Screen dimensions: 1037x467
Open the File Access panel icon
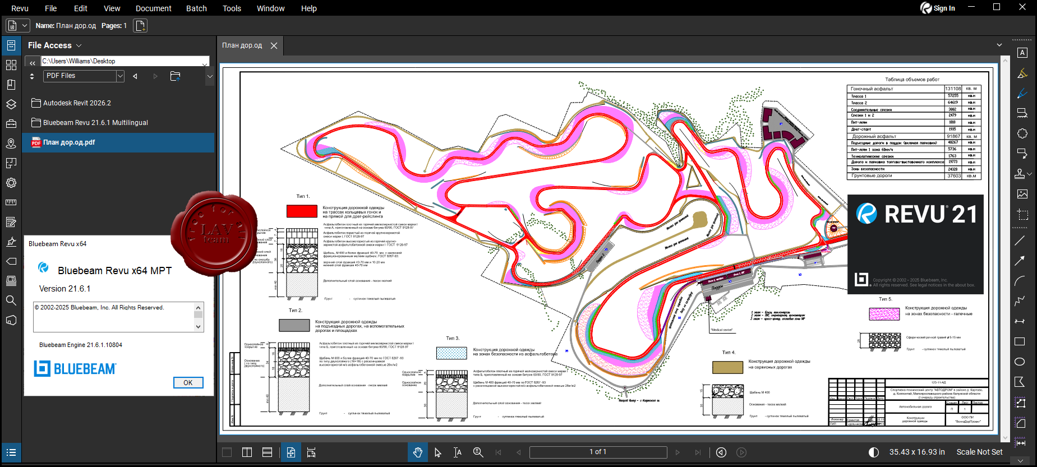(x=11, y=45)
